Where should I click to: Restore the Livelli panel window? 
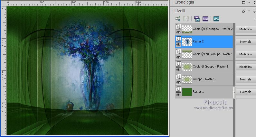(243, 11)
